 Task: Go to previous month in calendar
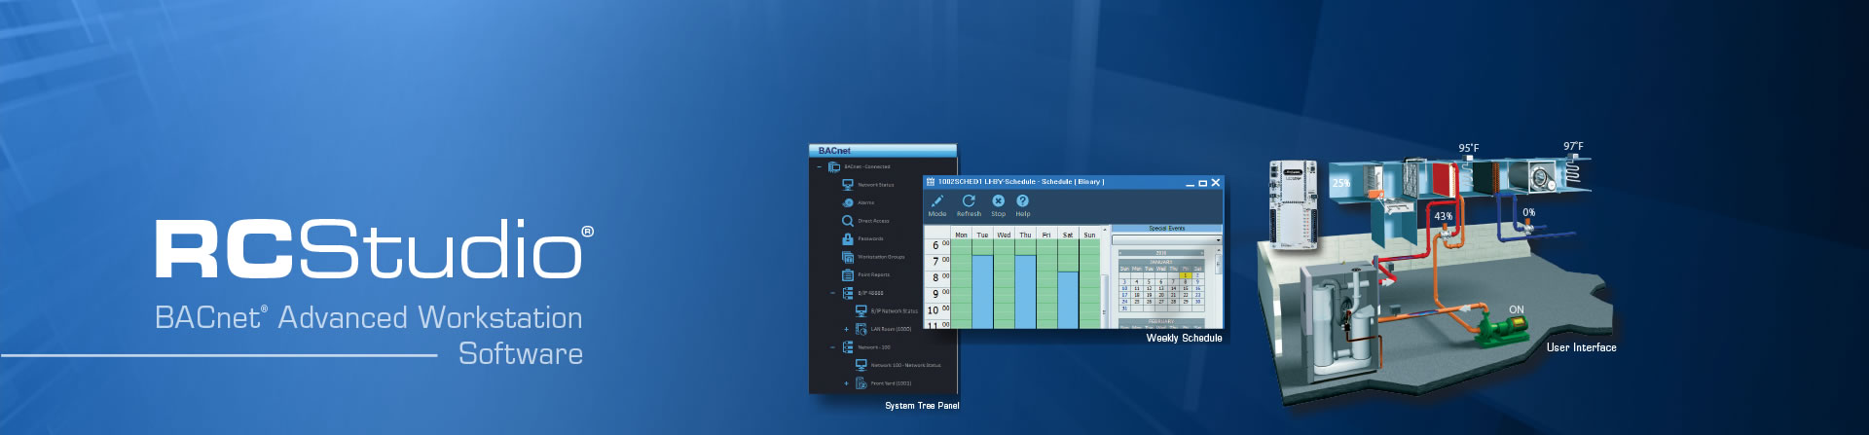click(x=1120, y=253)
